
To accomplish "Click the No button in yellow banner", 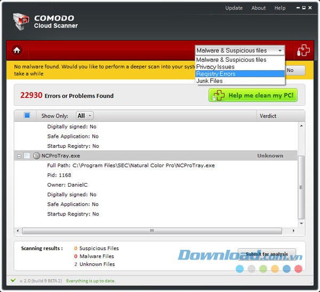I will 295,70.
